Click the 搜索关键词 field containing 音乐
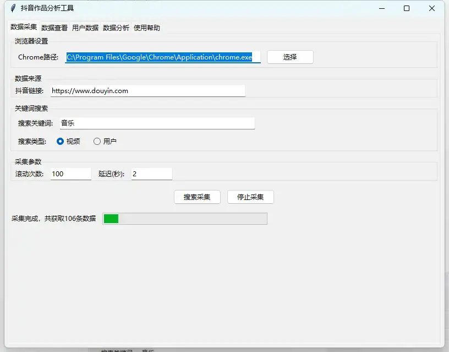This screenshot has height=352, width=449. click(x=157, y=123)
